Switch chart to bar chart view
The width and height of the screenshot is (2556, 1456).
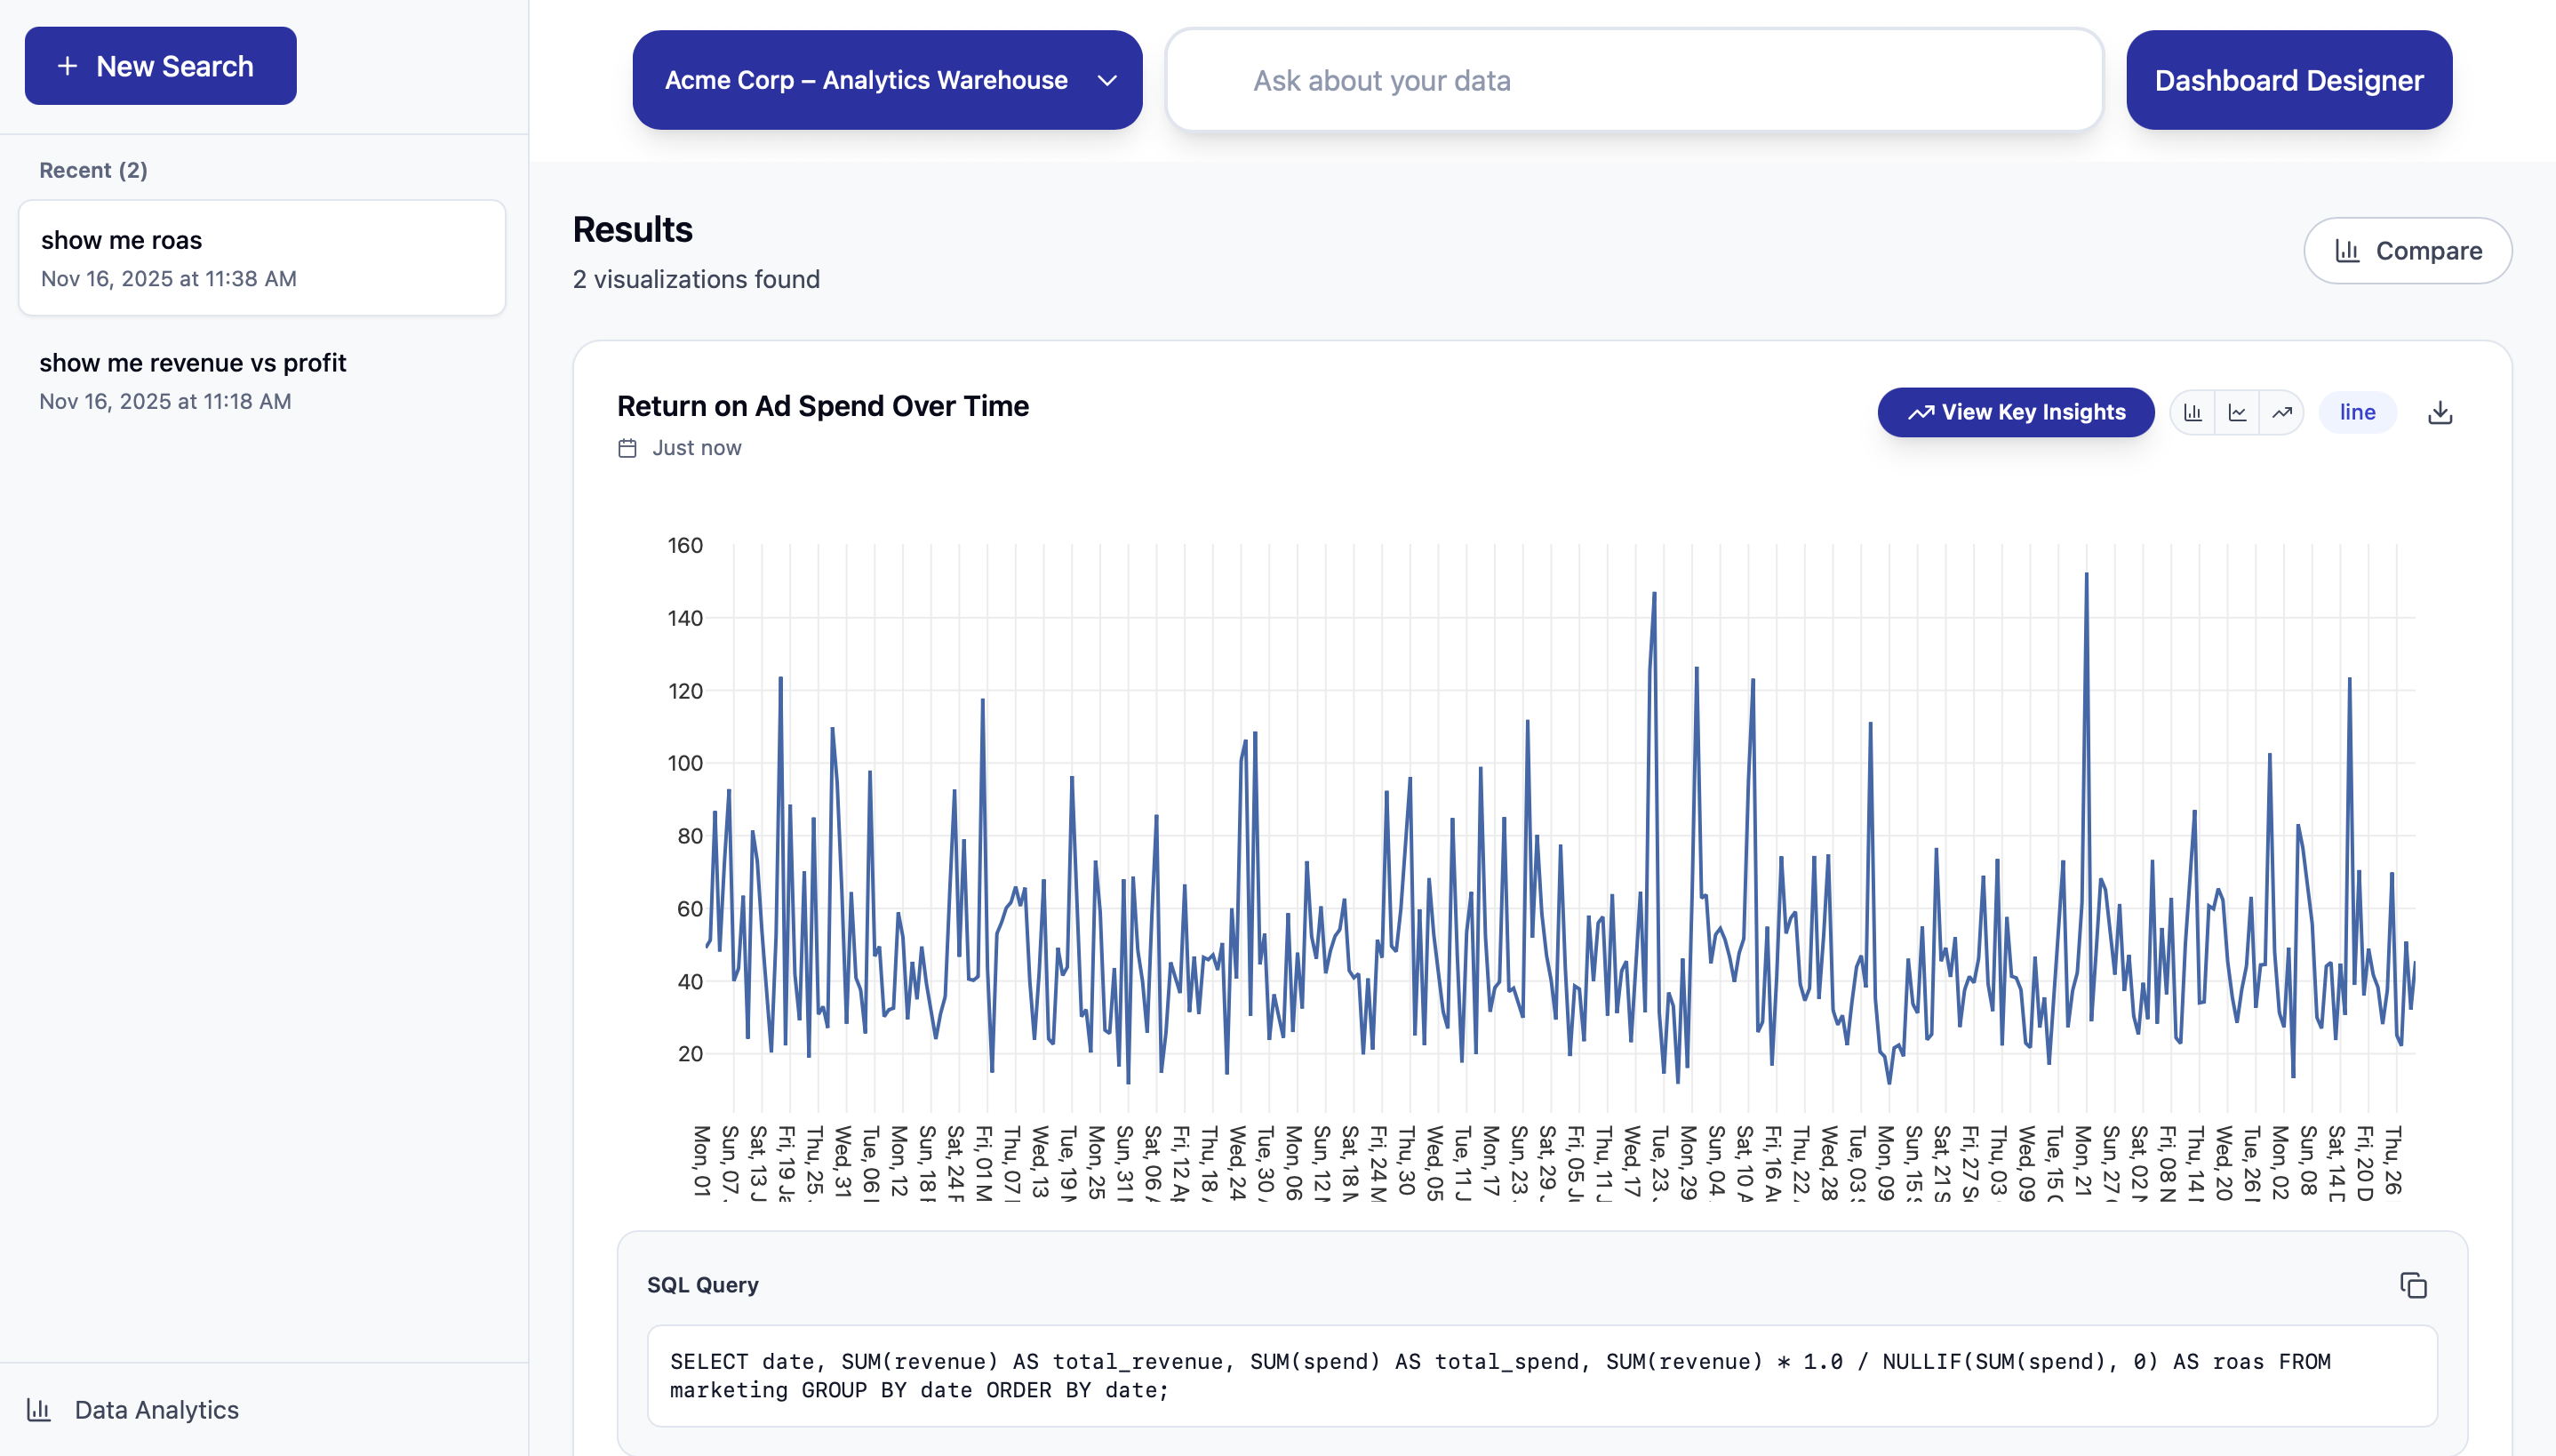point(2193,412)
